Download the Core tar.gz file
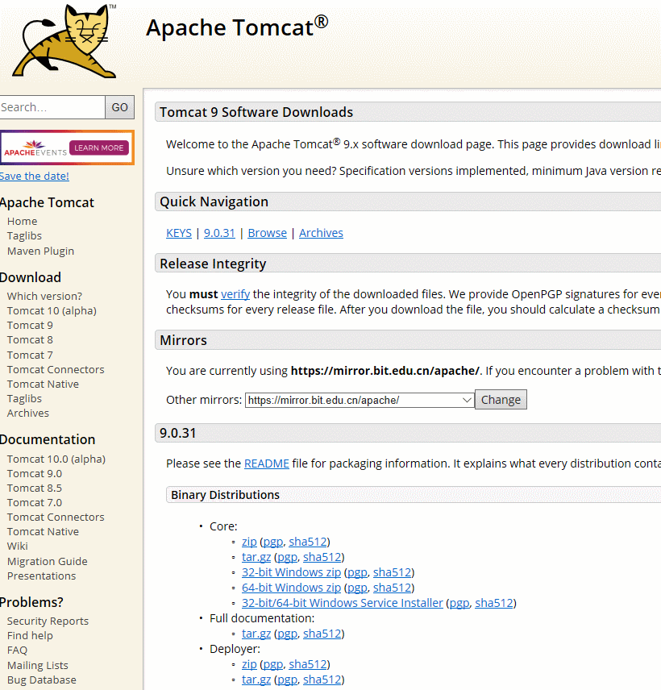The height and width of the screenshot is (690, 661). 256,557
